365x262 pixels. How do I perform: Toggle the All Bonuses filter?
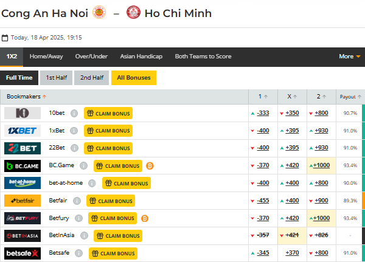point(133,78)
